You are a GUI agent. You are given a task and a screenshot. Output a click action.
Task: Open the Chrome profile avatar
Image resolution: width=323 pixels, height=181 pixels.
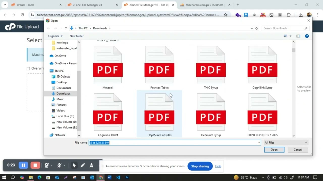click(309, 15)
